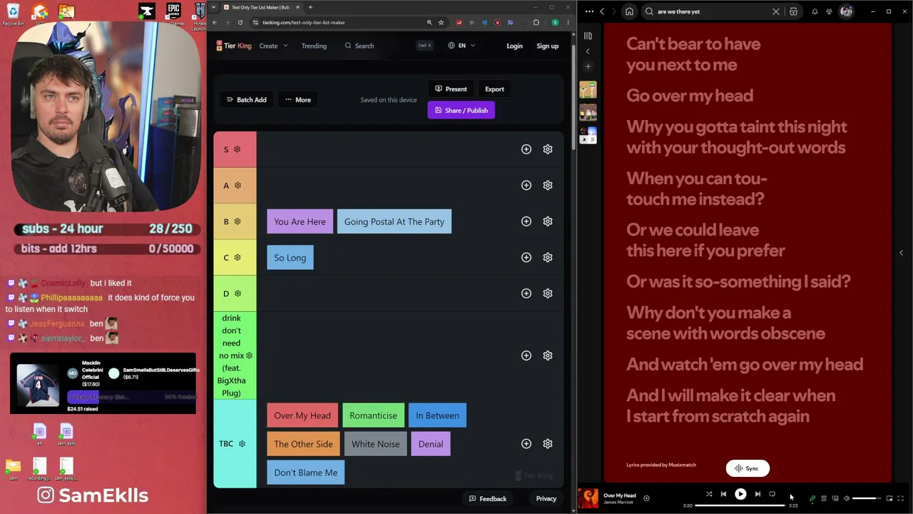Enter Spotify full screen mode
Image resolution: width=913 pixels, height=514 pixels.
(901, 498)
